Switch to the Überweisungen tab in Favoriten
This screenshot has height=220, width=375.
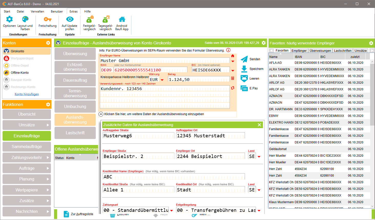[x=320, y=51]
